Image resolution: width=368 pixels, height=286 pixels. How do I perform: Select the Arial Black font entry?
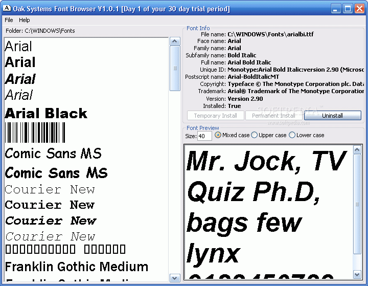[x=46, y=113]
